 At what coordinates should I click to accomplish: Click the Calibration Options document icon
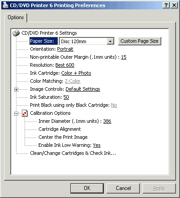pyautogui.click(x=25, y=113)
